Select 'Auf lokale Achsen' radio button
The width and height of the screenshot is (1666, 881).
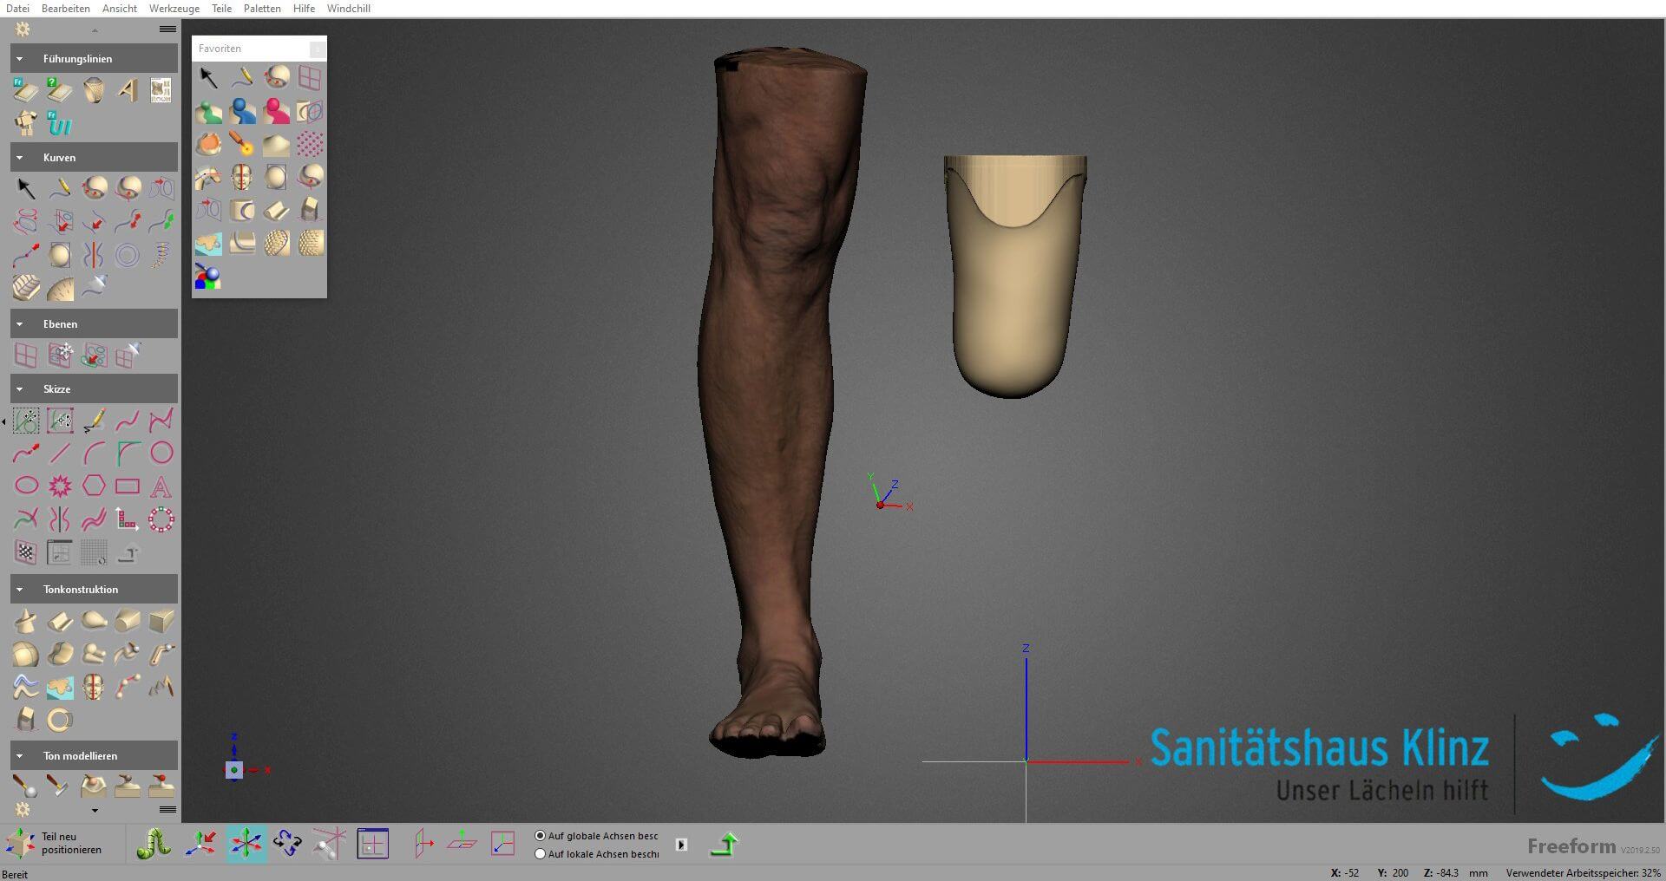coord(541,854)
